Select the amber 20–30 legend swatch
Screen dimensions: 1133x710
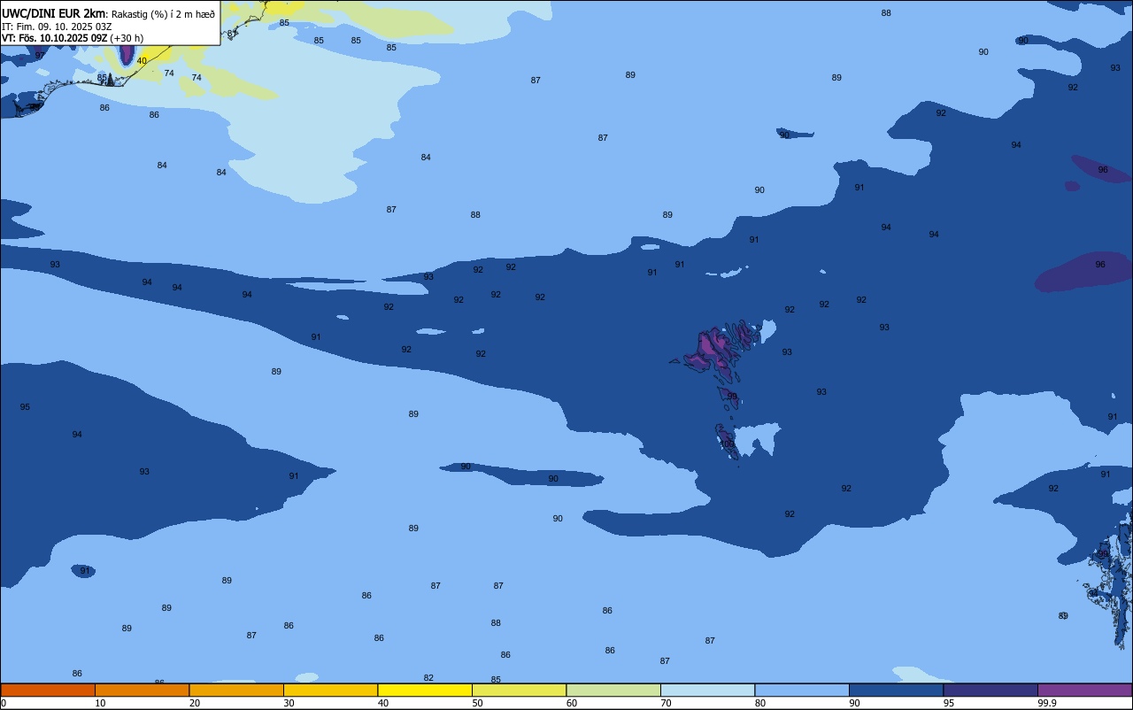[x=236, y=690]
